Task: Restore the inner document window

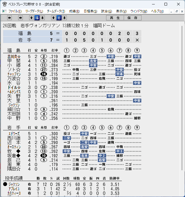Action: click(x=177, y=11)
